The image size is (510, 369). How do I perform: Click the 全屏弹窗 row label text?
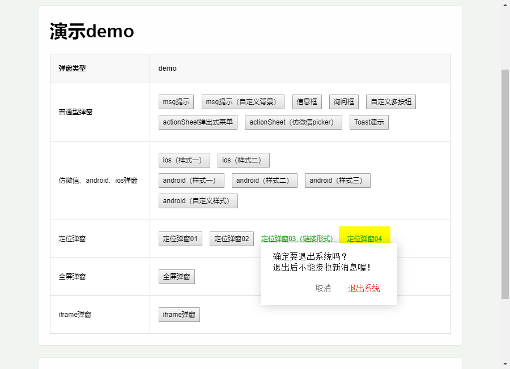72,277
